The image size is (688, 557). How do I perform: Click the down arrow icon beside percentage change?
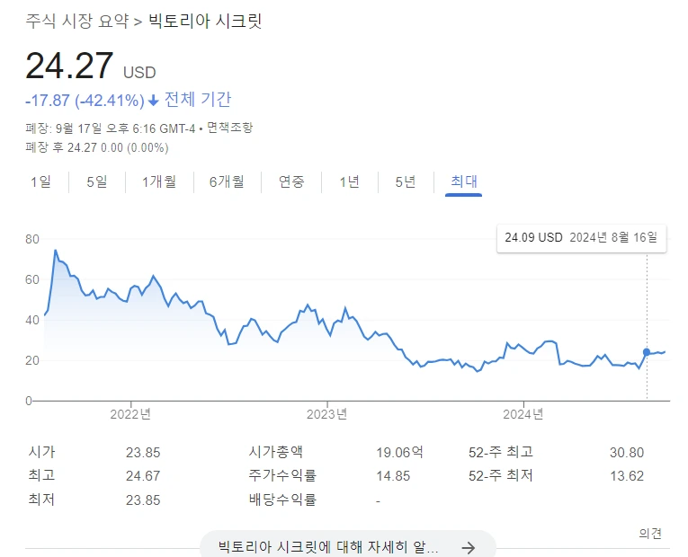[x=153, y=101]
